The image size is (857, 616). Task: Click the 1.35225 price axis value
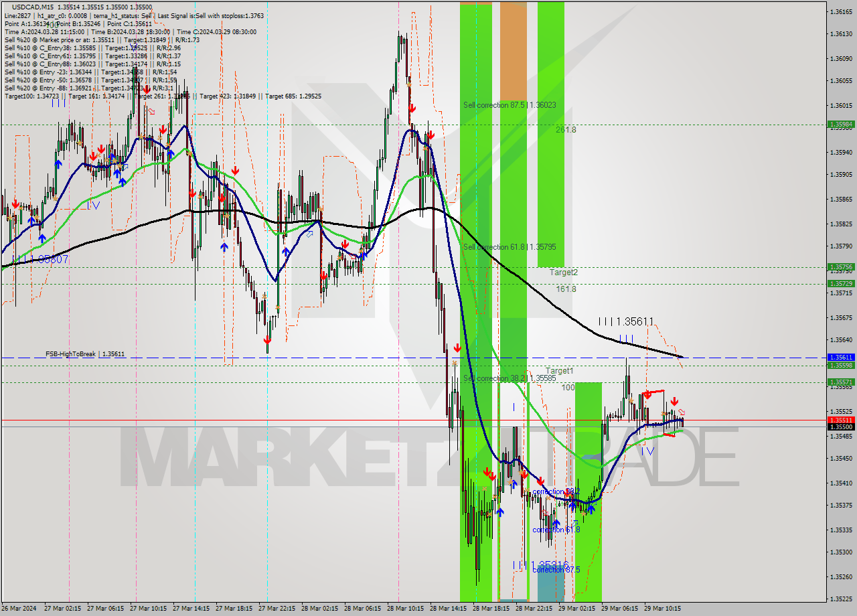click(841, 599)
